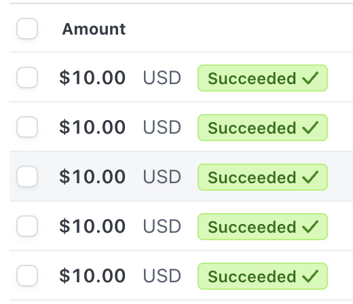Select the first $10.00 payment row checkbox
Viewport: 353px width, 304px height.
coord(27,77)
